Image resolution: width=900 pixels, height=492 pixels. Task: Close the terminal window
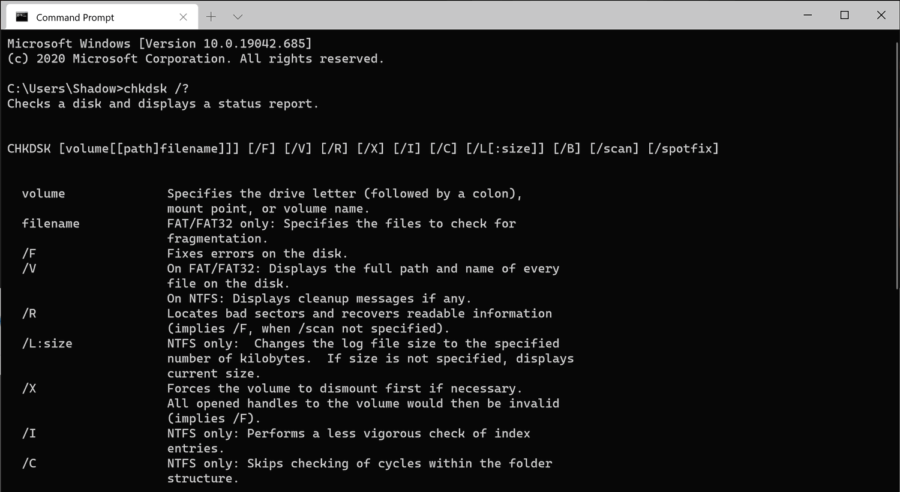881,15
